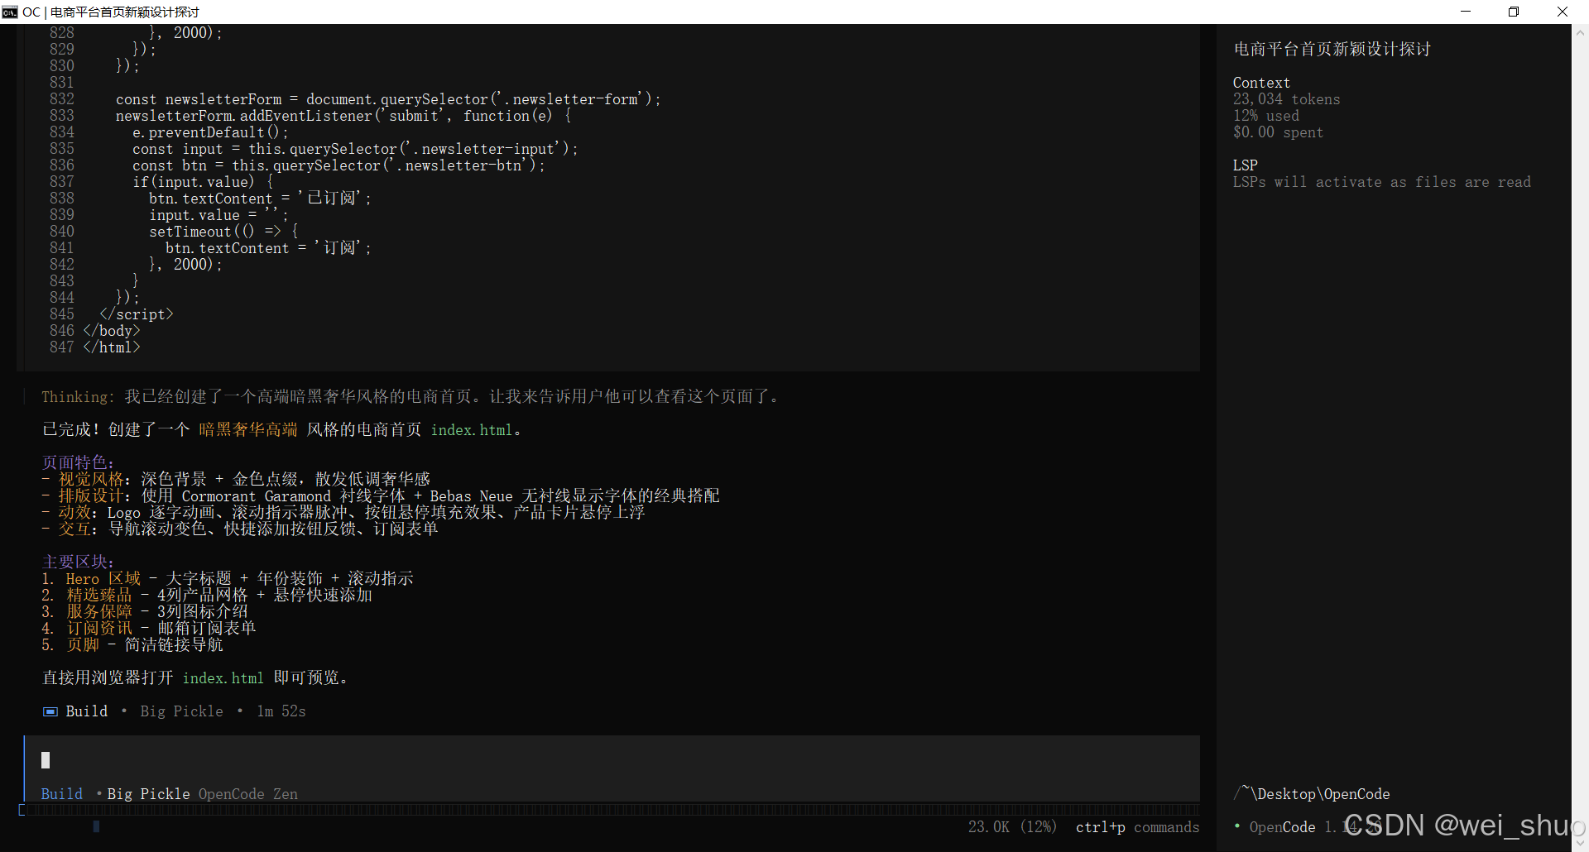1589x852 pixels.
Task: Click list item 1 Hero 区域
Action: click(228, 579)
